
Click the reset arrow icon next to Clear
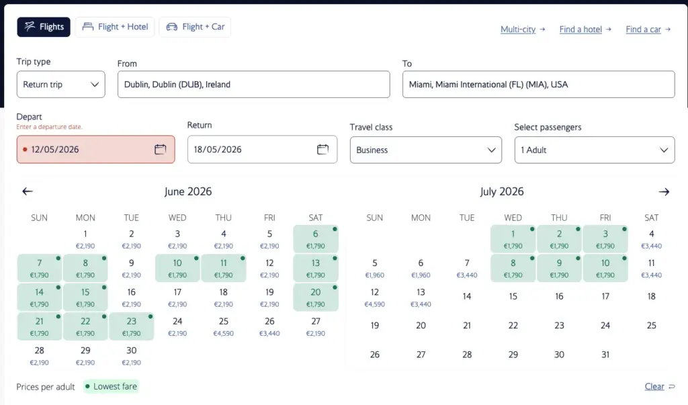pos(673,386)
